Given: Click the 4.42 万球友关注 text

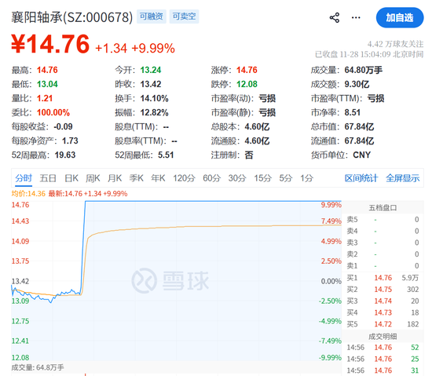Looking at the screenshot, I should [395, 44].
